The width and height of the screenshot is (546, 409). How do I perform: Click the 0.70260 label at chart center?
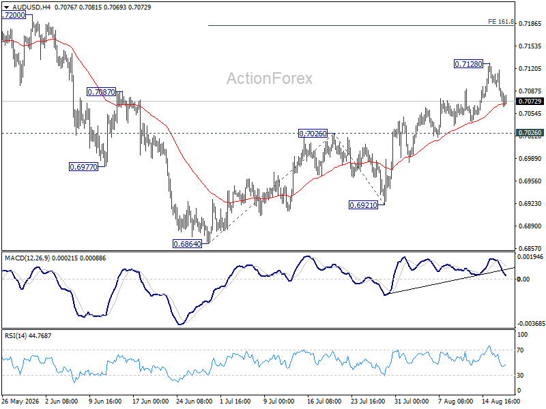coord(313,134)
